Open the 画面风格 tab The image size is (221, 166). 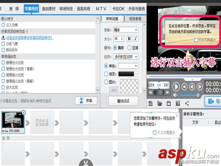tap(84, 9)
